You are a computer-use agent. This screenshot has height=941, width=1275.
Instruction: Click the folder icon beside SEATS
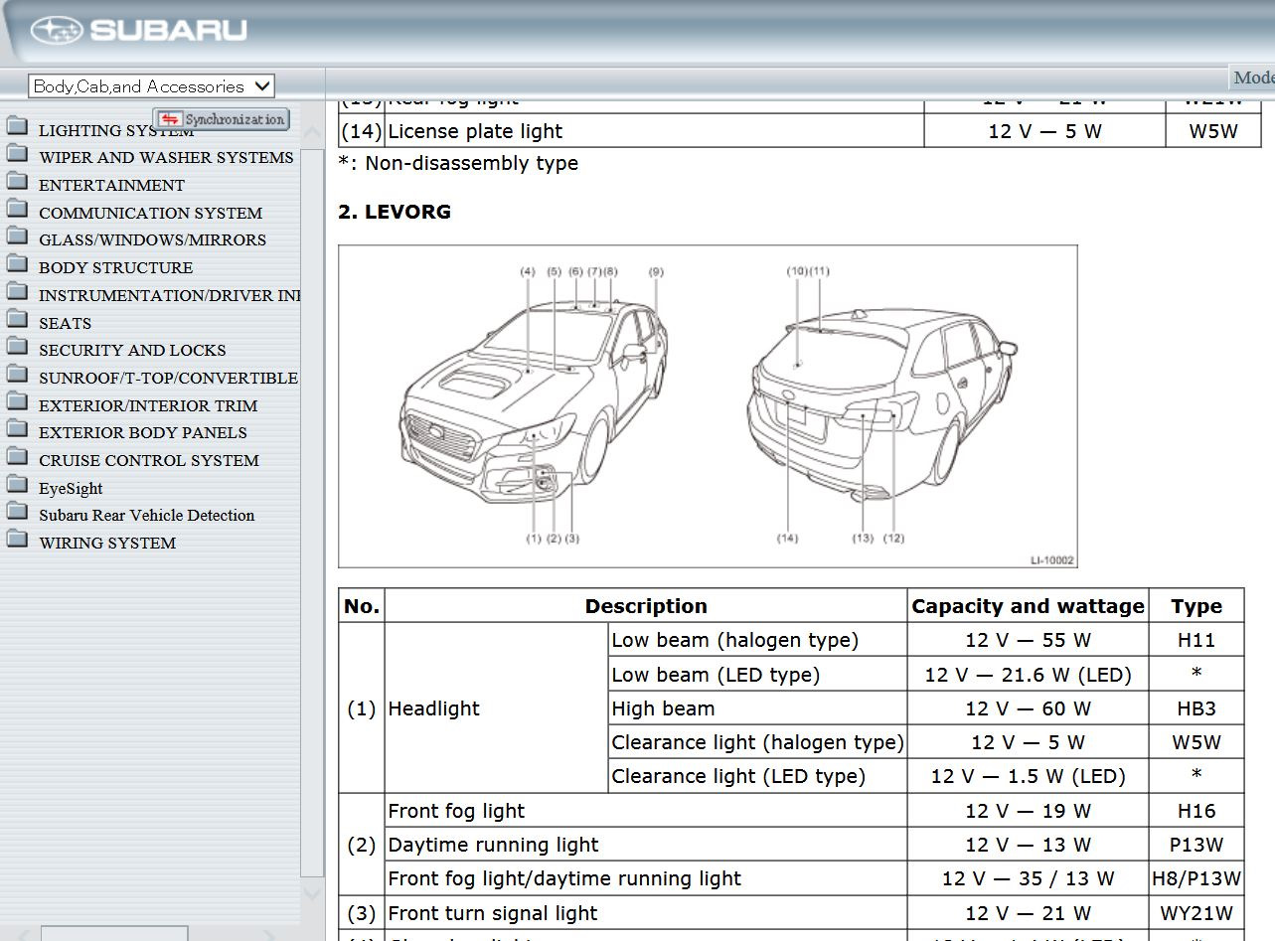tap(17, 320)
